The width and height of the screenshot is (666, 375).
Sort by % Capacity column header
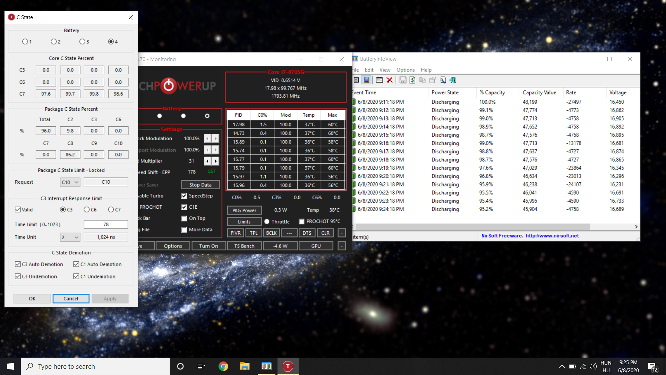point(498,92)
